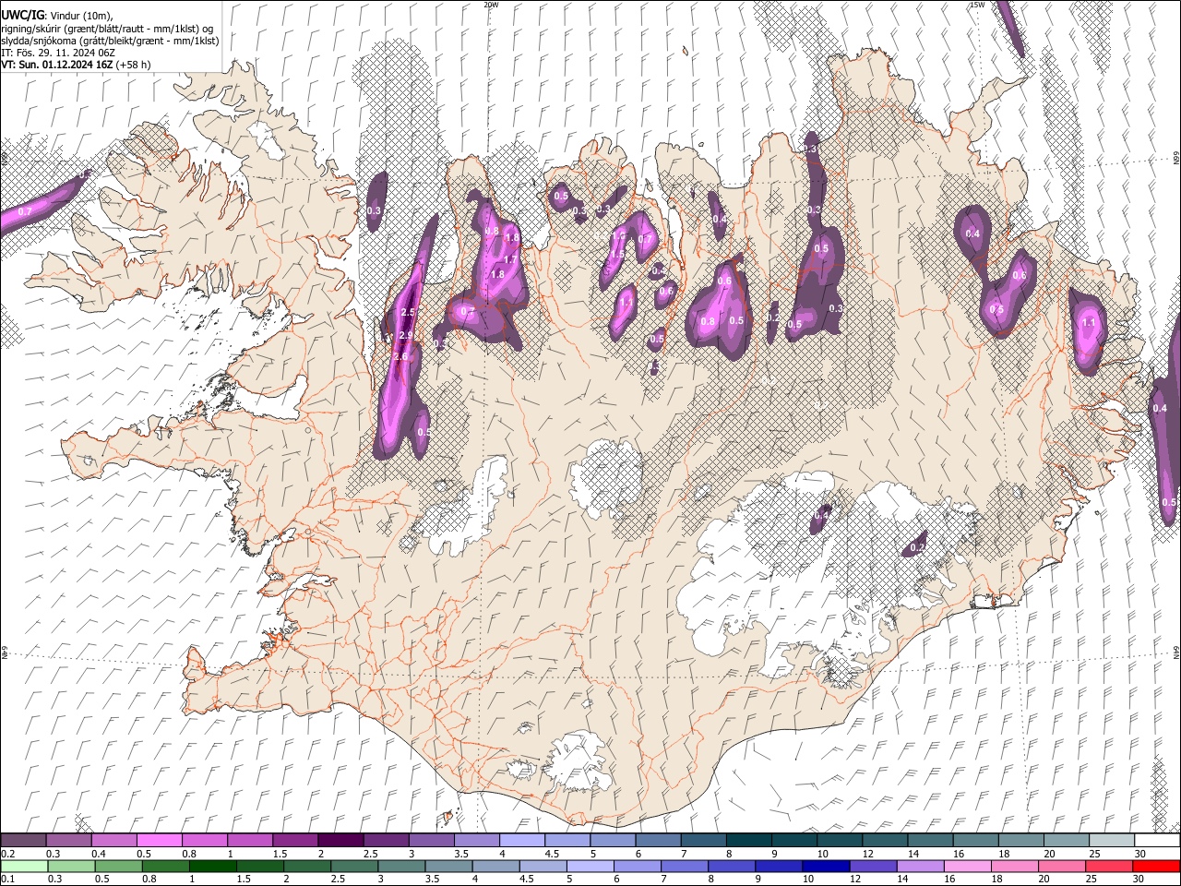Viewport: 1181px width, 886px height.
Task: Click the 2.6 snowfall value on the map
Action: pyautogui.click(x=400, y=356)
